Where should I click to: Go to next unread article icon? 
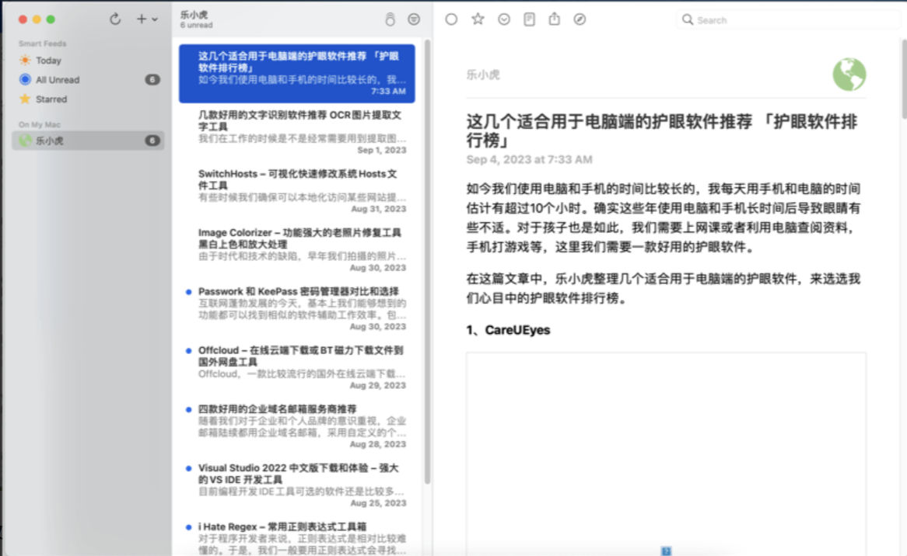tap(504, 19)
